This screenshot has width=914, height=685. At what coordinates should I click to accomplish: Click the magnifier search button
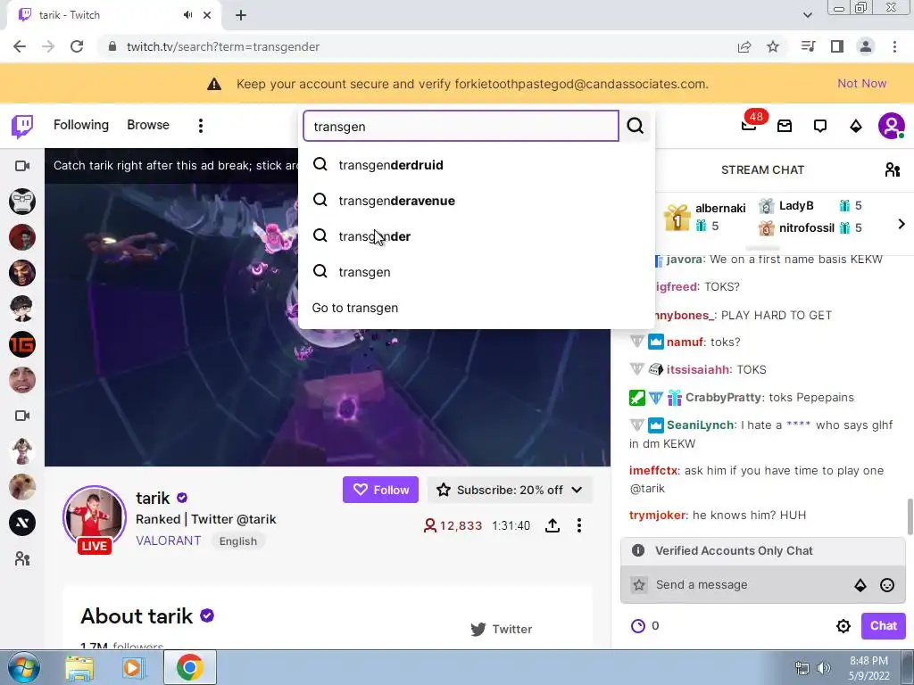(x=636, y=126)
